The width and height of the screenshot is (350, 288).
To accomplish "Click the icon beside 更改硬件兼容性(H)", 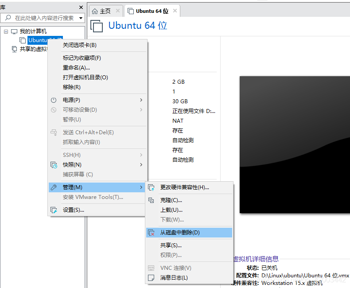I will point(151,187).
